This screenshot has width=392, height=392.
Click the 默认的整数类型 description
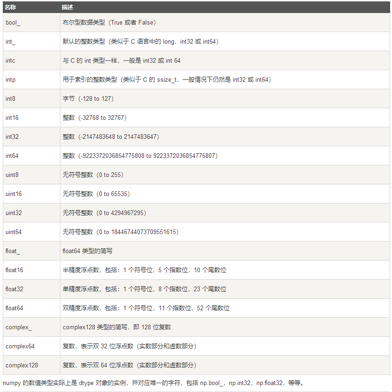pos(141,41)
